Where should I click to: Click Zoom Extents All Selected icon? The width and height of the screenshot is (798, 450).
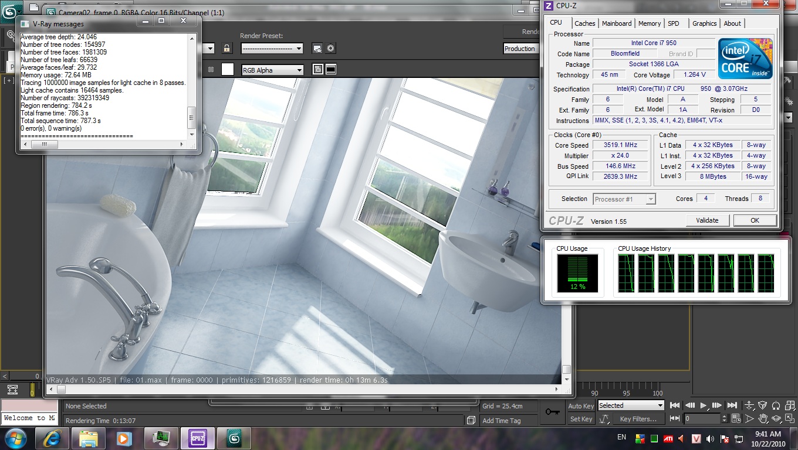click(790, 405)
